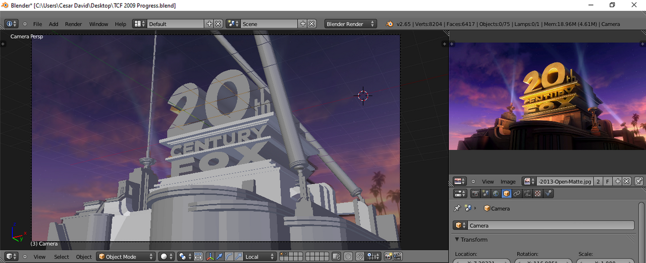Image resolution: width=646 pixels, height=263 pixels.
Task: Open the viewport shading selector
Action: (167, 256)
